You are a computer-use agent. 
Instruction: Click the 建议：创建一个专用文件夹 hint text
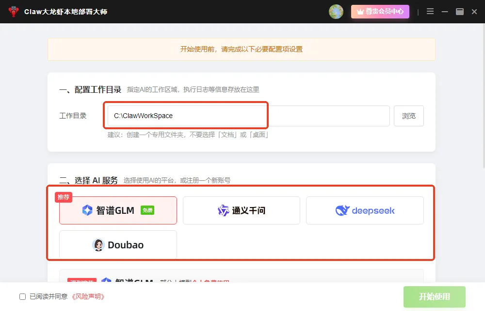188,135
